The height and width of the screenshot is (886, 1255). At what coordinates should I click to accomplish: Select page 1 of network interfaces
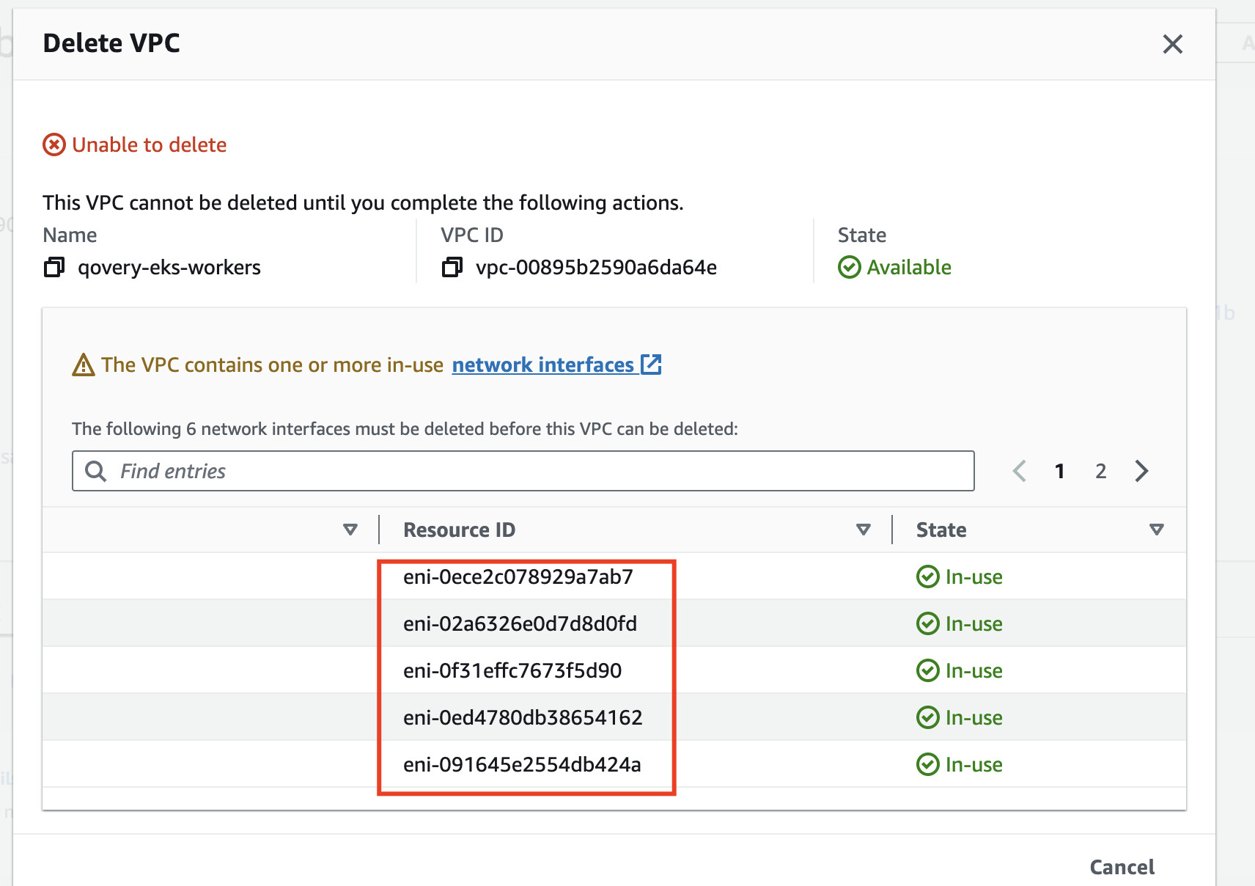tap(1059, 471)
